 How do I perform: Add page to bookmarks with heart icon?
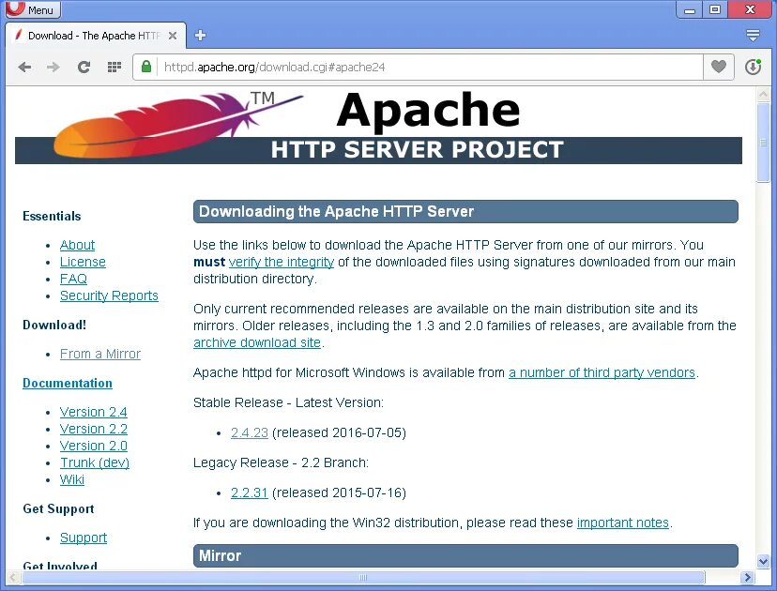[719, 67]
